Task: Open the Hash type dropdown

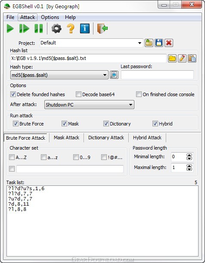Action: tap(59, 75)
